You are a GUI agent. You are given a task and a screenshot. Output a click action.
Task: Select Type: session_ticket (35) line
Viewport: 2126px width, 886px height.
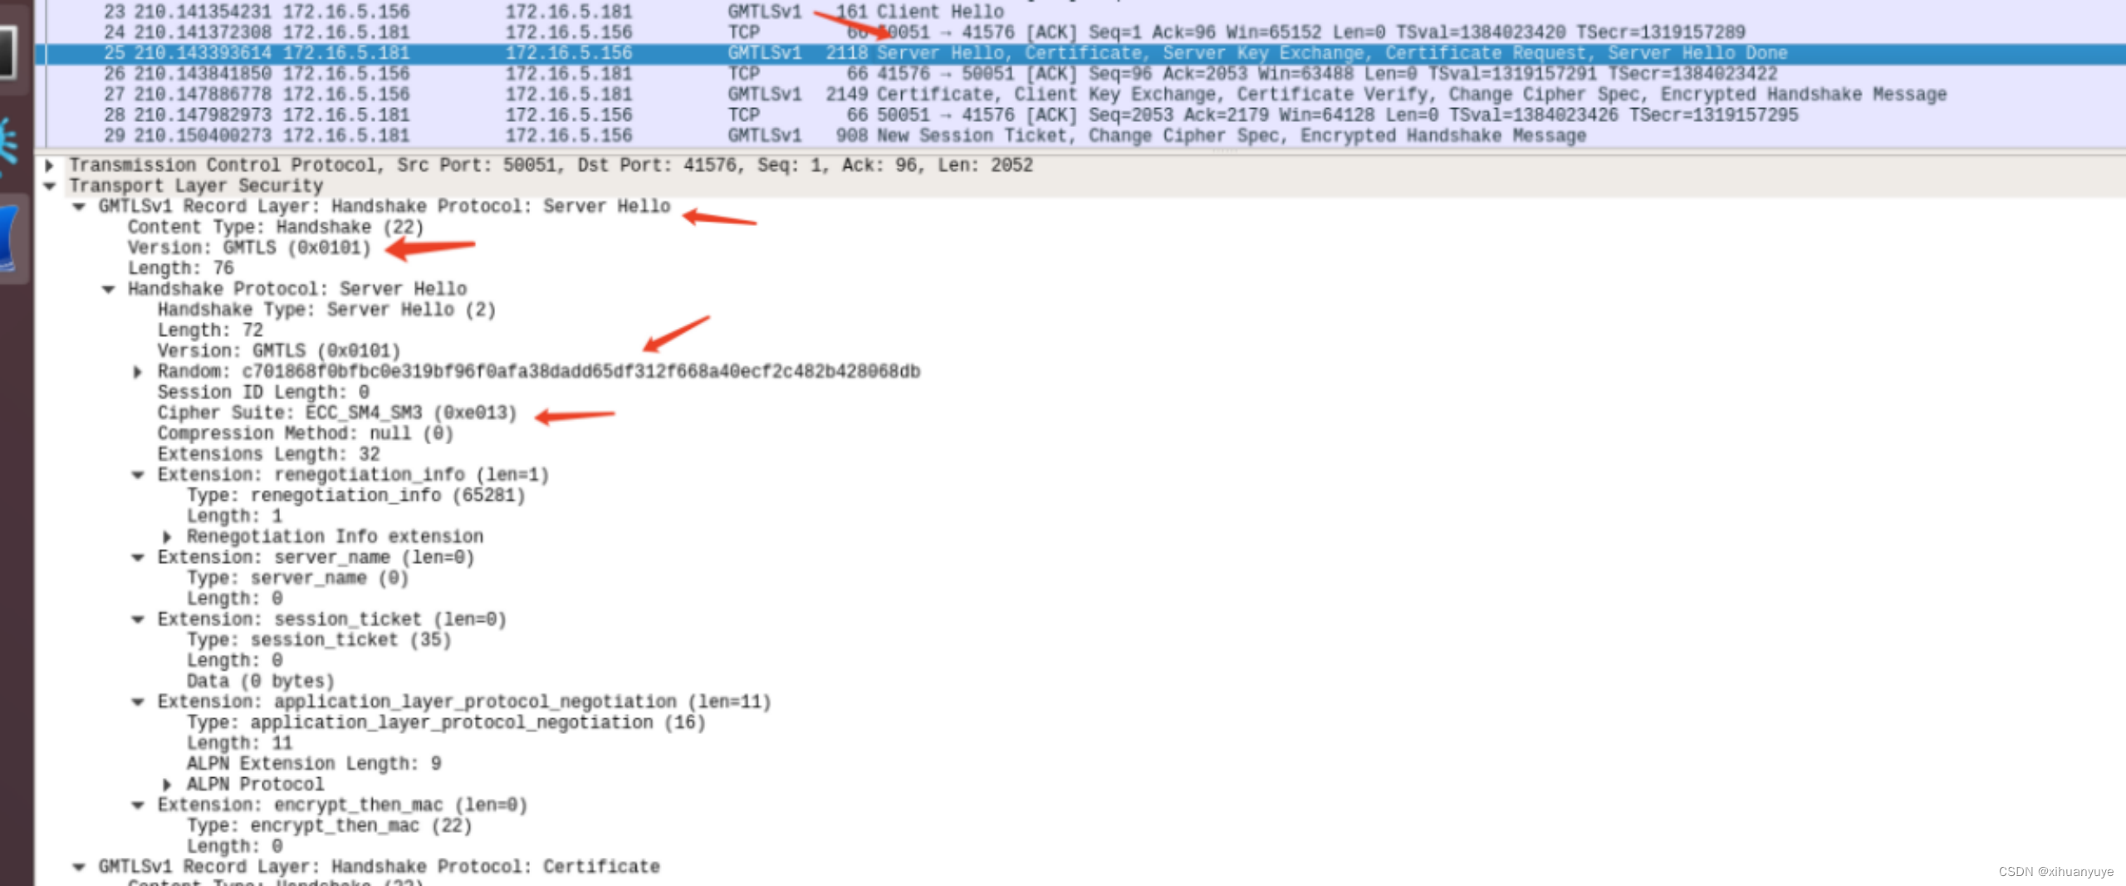pos(319,640)
